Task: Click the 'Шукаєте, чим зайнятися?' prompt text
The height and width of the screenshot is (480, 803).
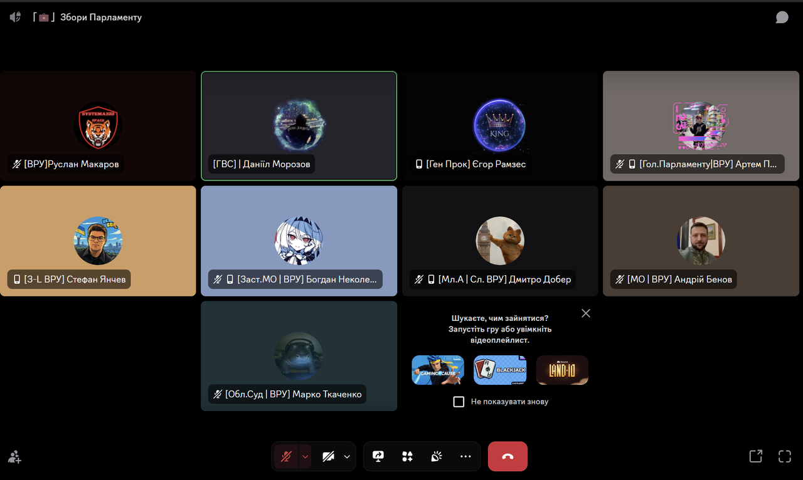Action: pyautogui.click(x=499, y=318)
